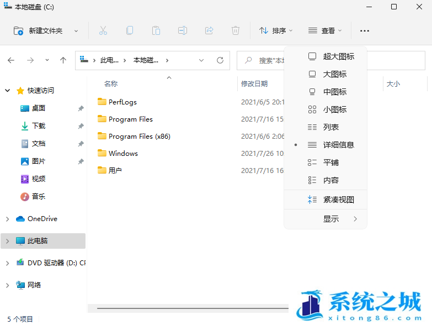Open dropdown arrow next to 新建文件夹
Image resolution: width=432 pixels, height=325 pixels.
pyautogui.click(x=76, y=31)
